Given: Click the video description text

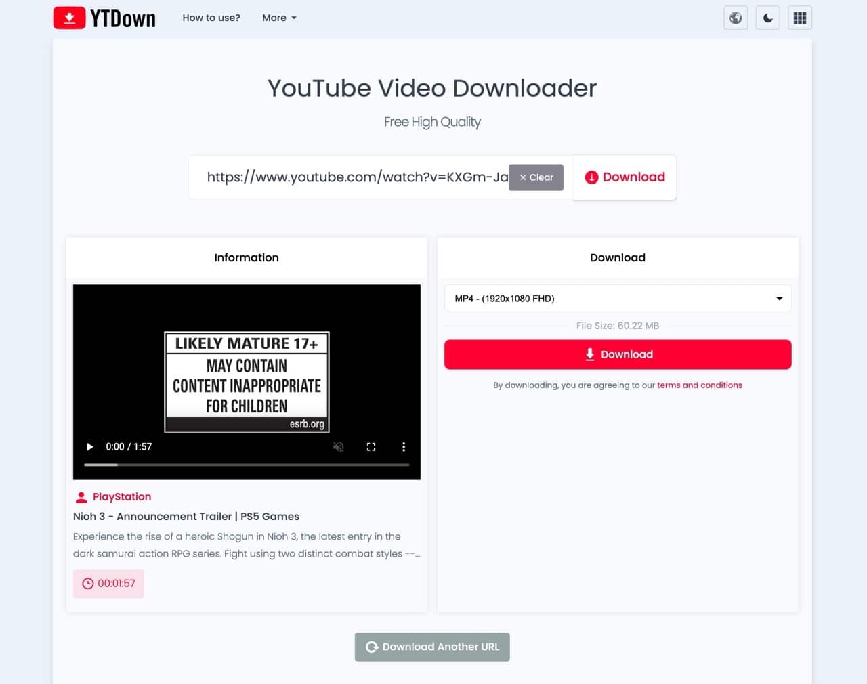Looking at the screenshot, I should click(x=247, y=545).
